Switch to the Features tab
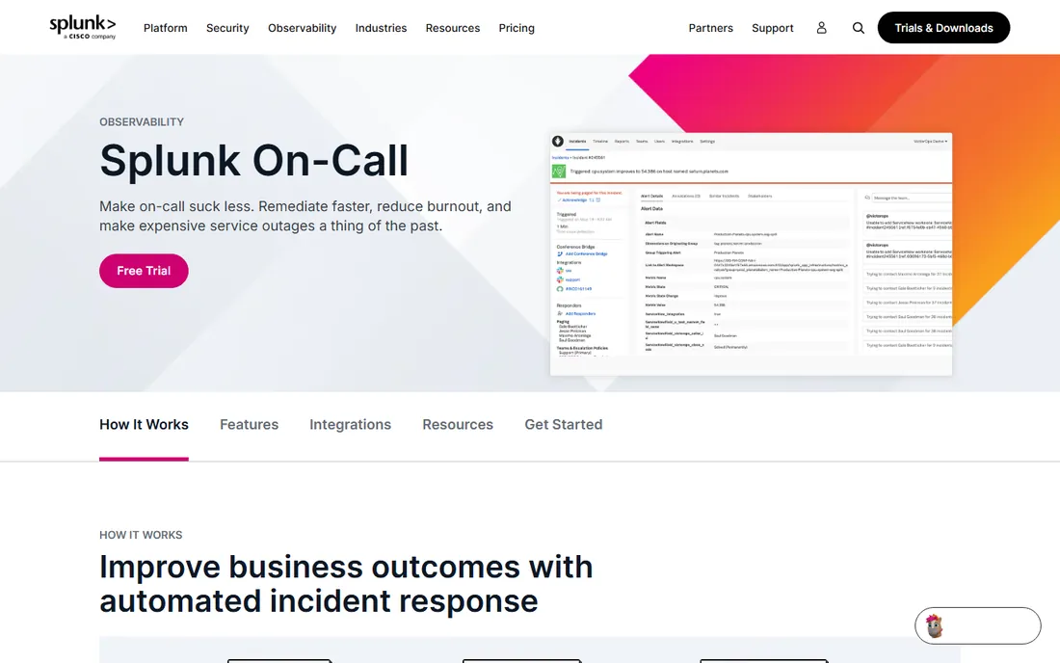1060x663 pixels. (249, 424)
